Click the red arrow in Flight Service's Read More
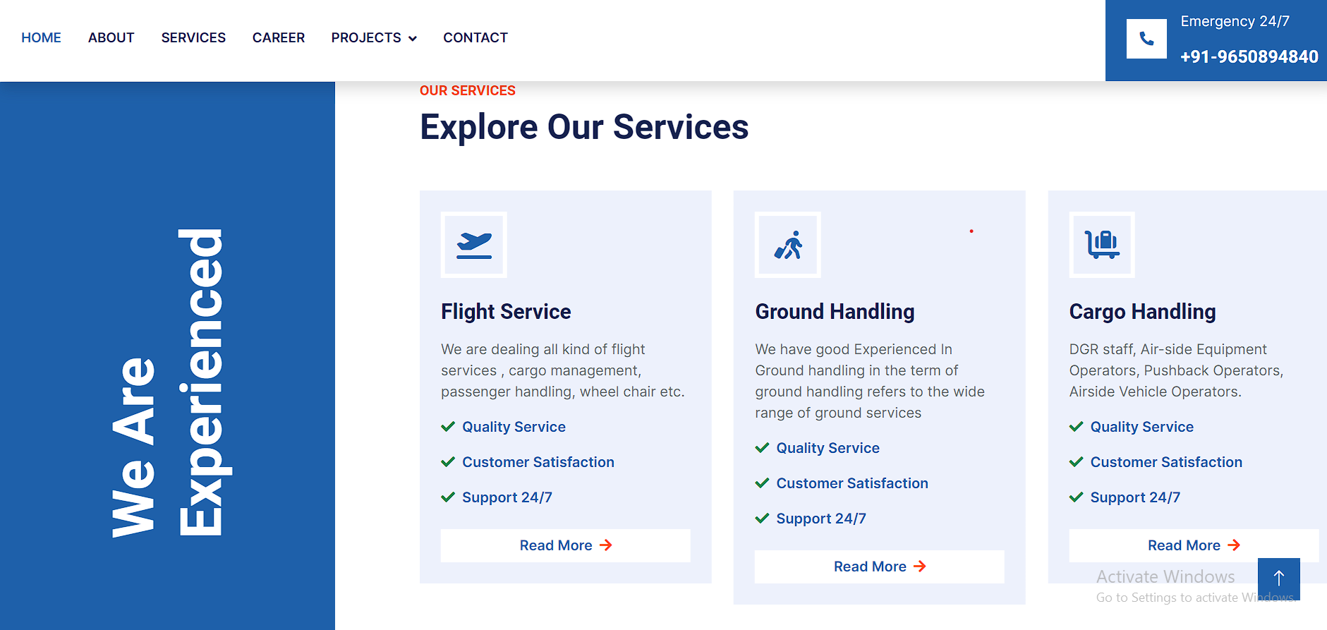 (606, 545)
